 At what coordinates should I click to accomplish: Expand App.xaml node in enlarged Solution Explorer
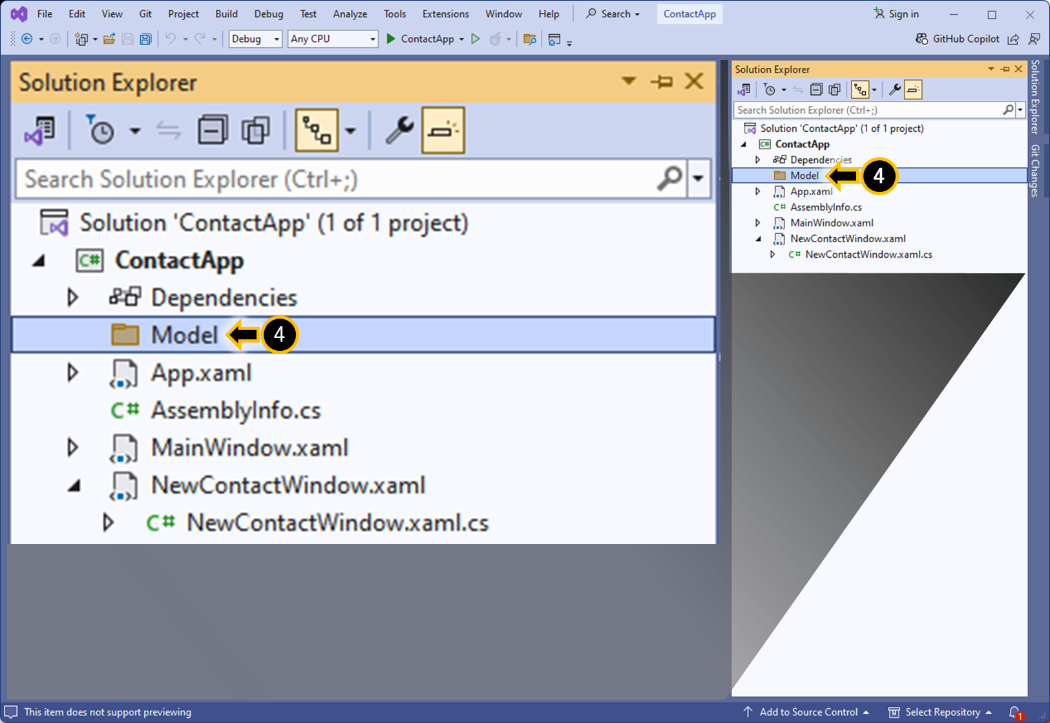click(x=73, y=373)
